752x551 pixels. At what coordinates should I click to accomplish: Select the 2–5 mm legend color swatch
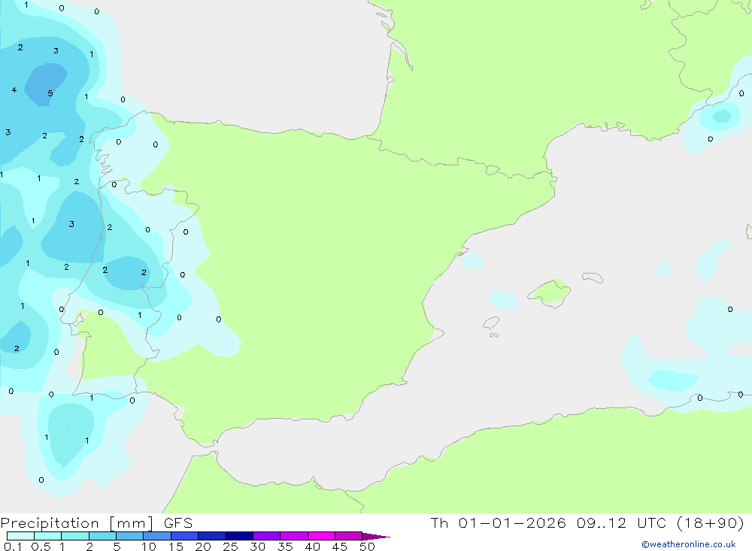click(x=102, y=536)
